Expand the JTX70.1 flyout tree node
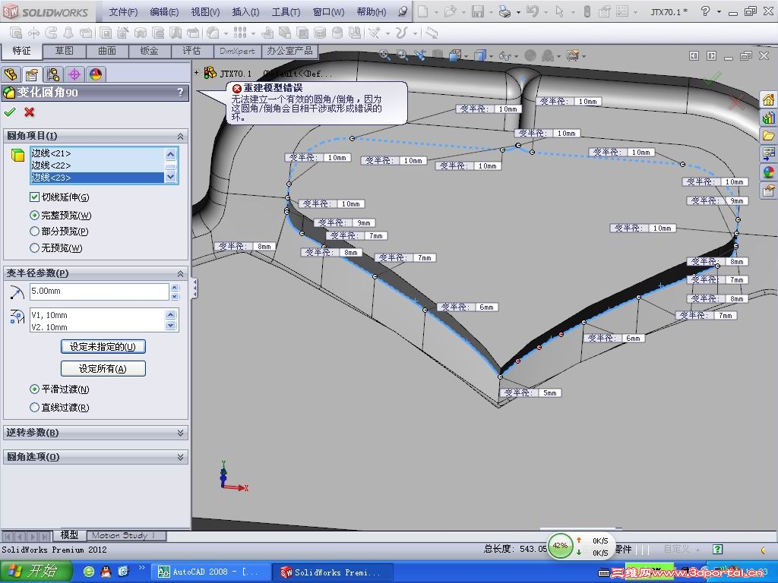This screenshot has height=583, width=778. 197,73
